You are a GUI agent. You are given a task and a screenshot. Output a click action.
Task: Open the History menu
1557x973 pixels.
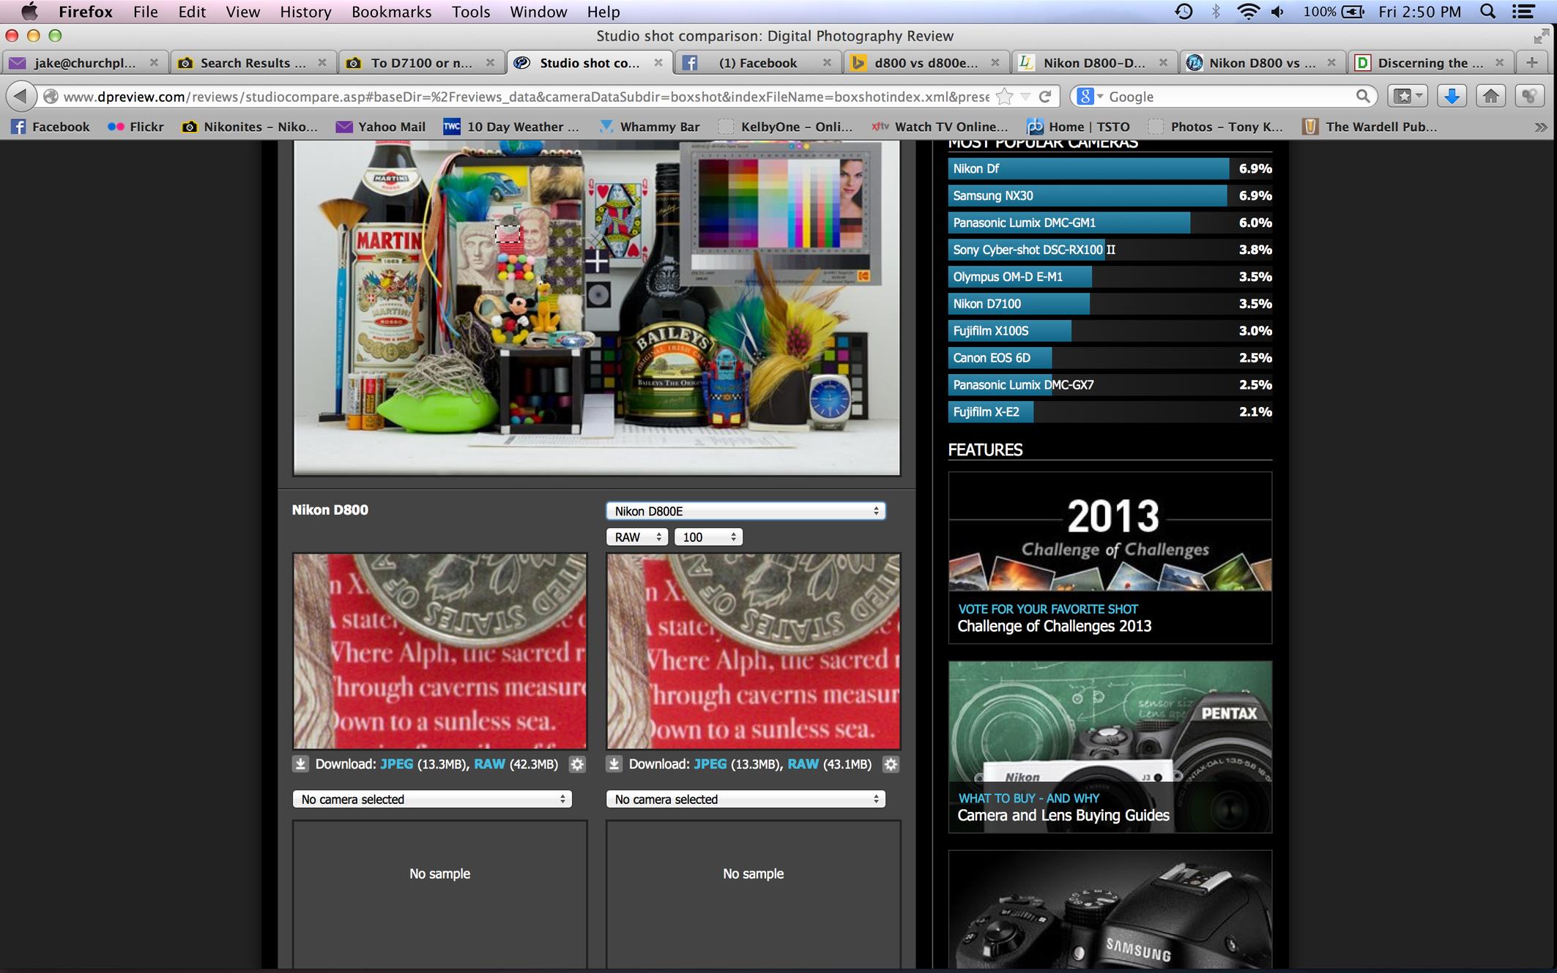coord(305,12)
